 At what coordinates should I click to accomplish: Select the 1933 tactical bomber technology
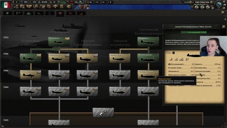tap(148, 42)
